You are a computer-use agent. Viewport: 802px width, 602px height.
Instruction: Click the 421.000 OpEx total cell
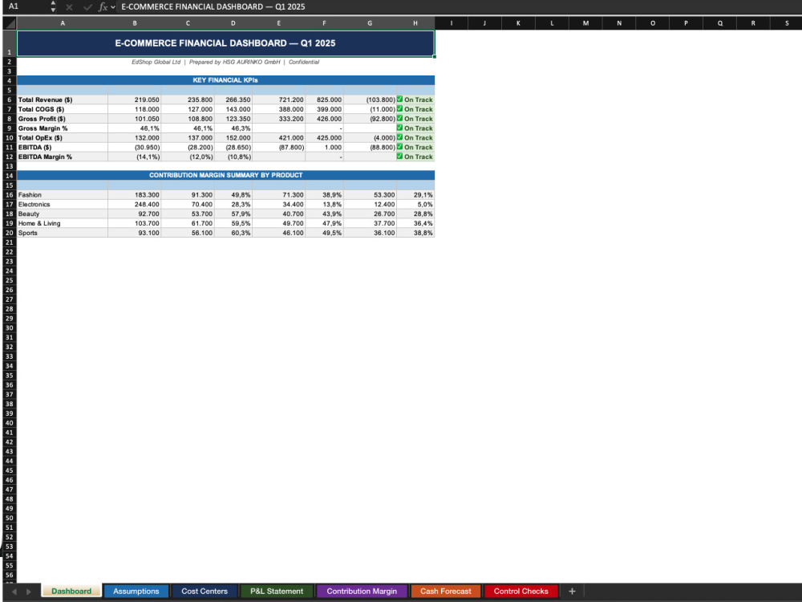click(279, 138)
